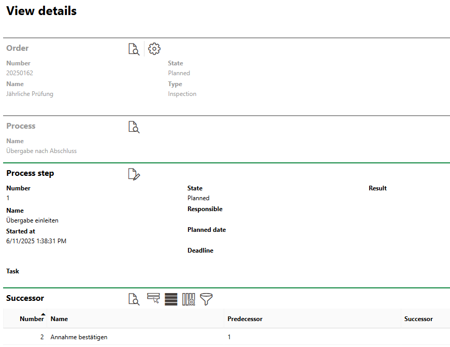Click the 'Deadline' field label
This screenshot has width=450, height=347.
(x=200, y=251)
